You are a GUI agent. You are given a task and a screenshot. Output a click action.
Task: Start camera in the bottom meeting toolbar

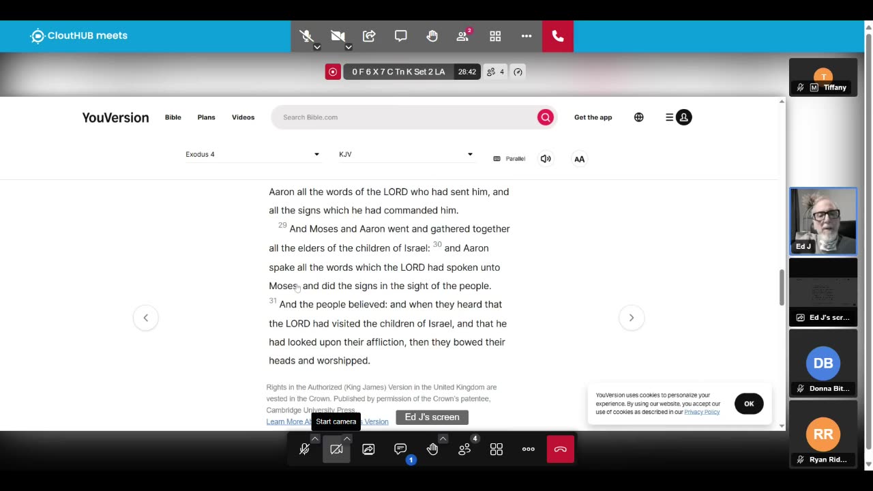click(336, 449)
